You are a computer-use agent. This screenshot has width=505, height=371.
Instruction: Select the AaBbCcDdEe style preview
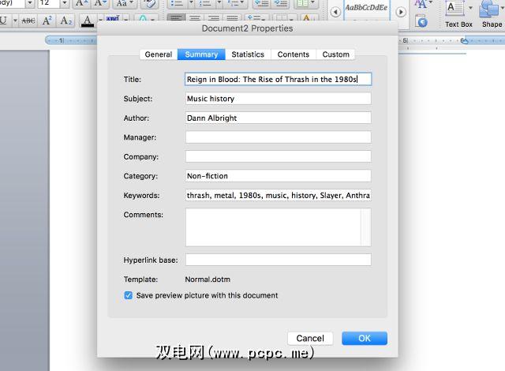tap(366, 9)
